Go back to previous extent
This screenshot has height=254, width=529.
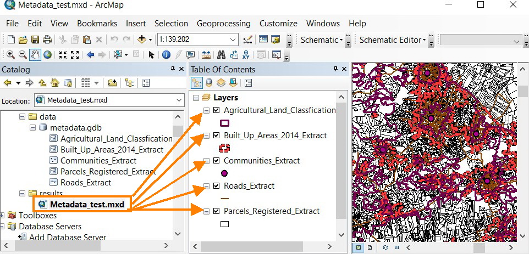tap(90, 55)
